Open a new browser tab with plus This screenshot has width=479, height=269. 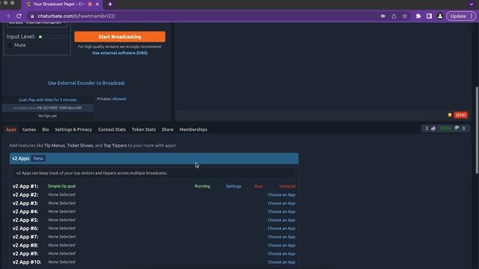click(x=110, y=4)
